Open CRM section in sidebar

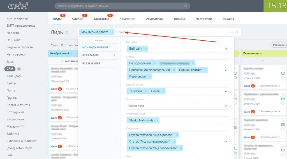tap(10, 69)
